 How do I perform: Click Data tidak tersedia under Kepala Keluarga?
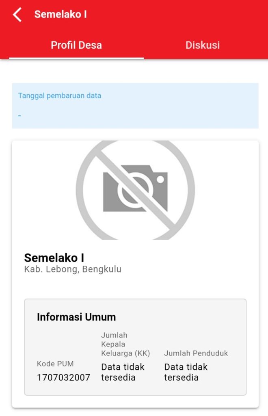[x=123, y=372]
